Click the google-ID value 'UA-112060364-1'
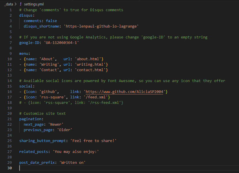 (61, 43)
